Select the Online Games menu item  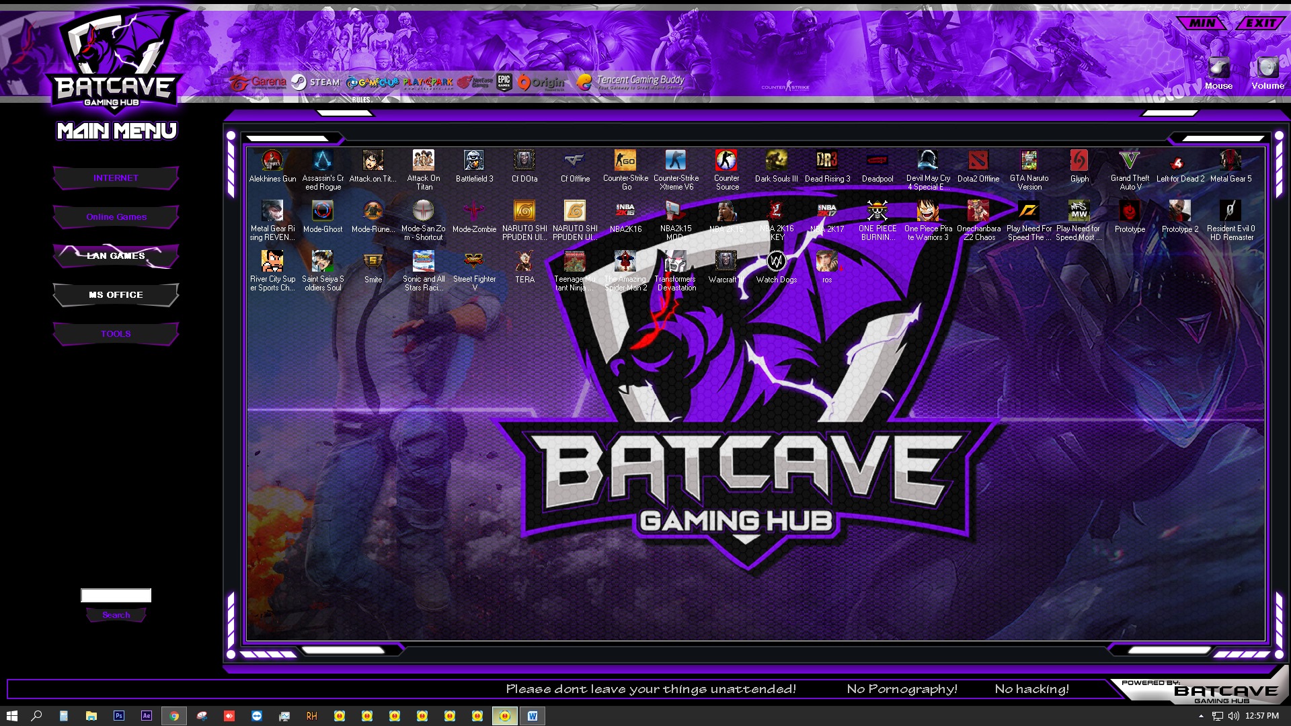click(116, 217)
